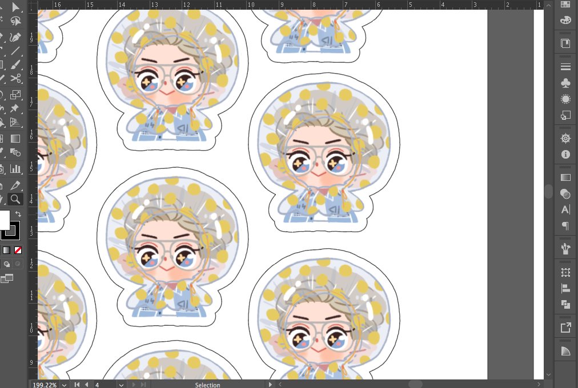Screen dimensions: 578x388
Task: Go to first artboard
Action: point(77,385)
